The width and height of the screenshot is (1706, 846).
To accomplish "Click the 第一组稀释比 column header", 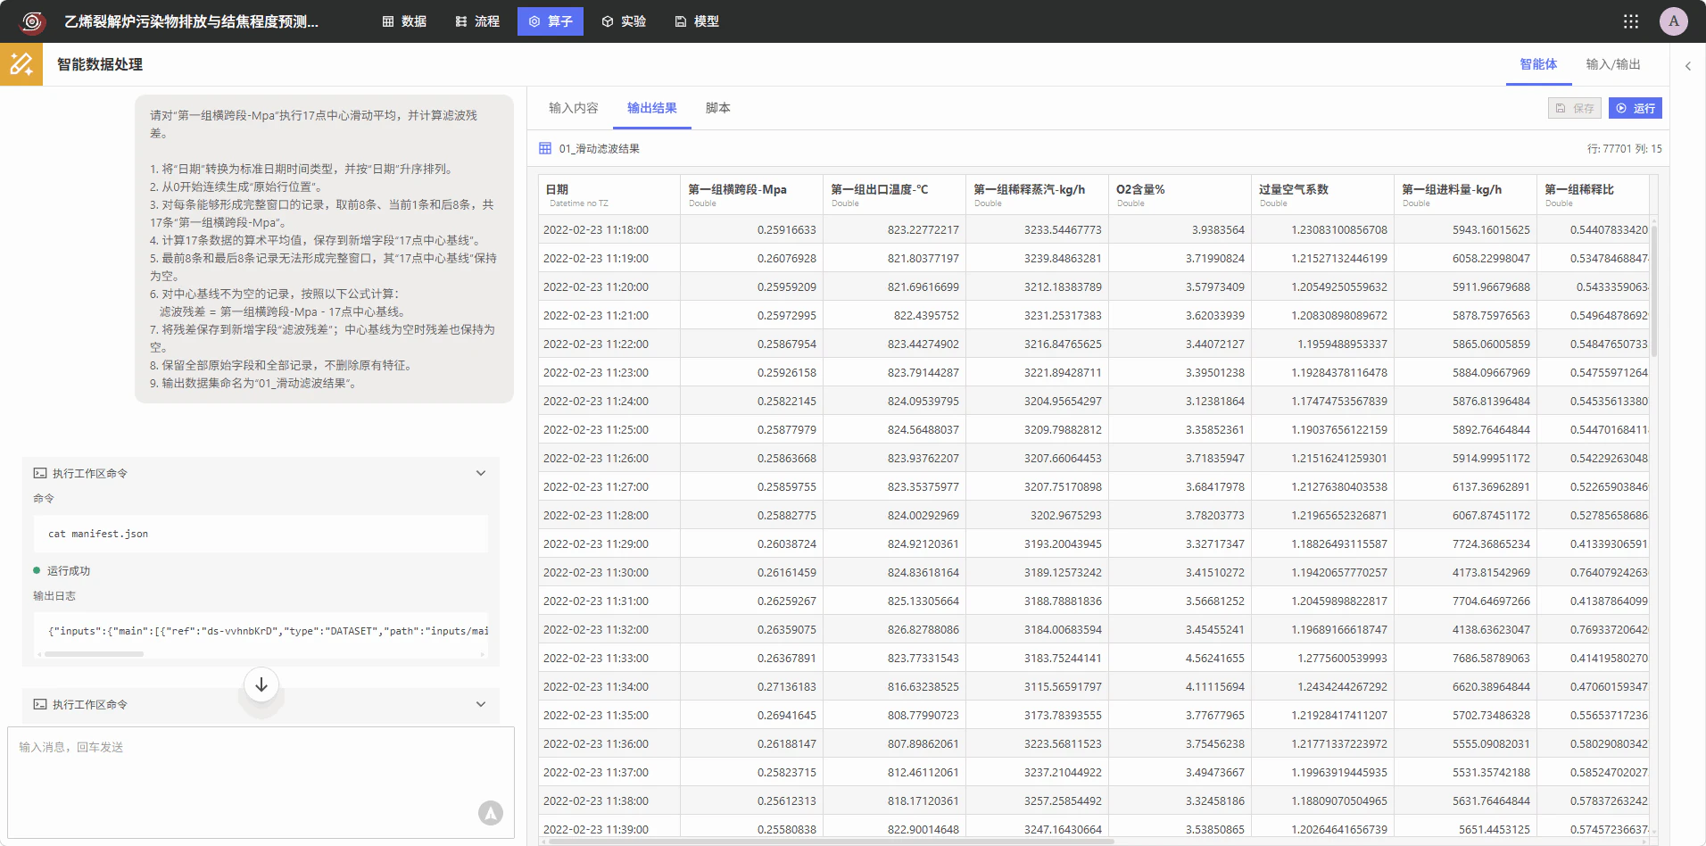I will [1594, 195].
